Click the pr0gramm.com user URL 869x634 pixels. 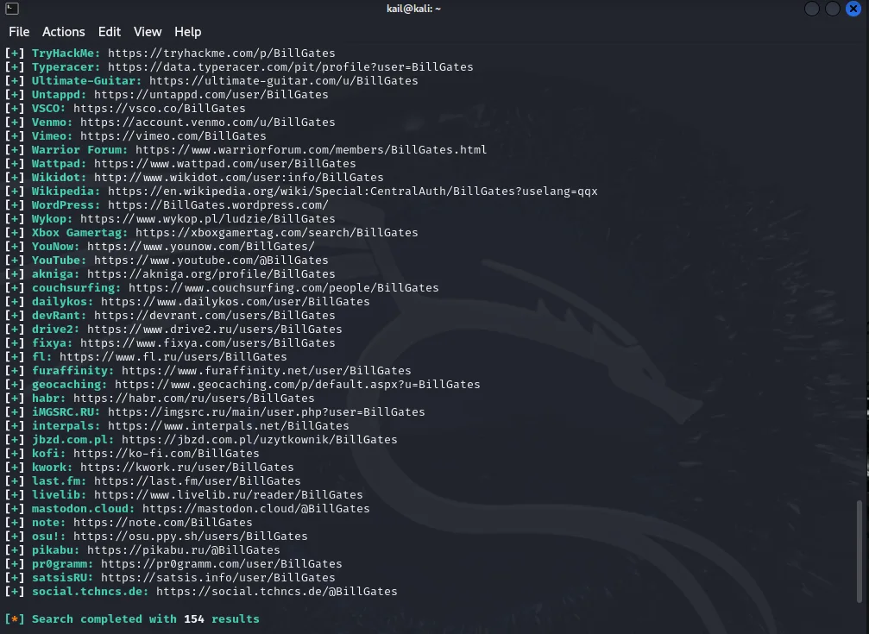(x=222, y=564)
